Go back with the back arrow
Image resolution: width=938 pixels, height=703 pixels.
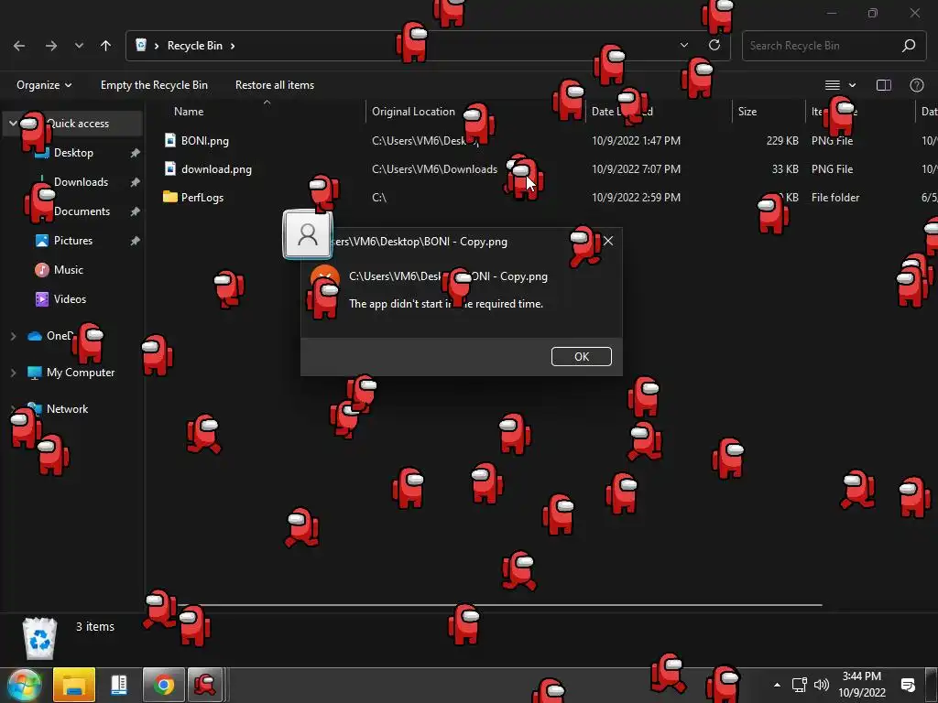click(x=19, y=46)
